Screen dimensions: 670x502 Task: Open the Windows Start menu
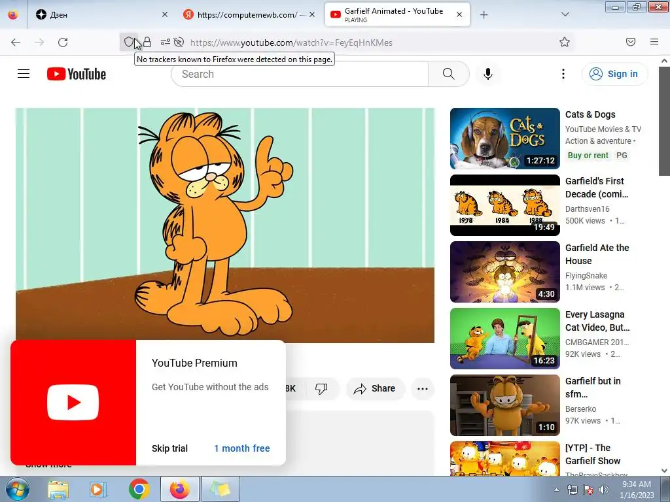[x=17, y=489]
